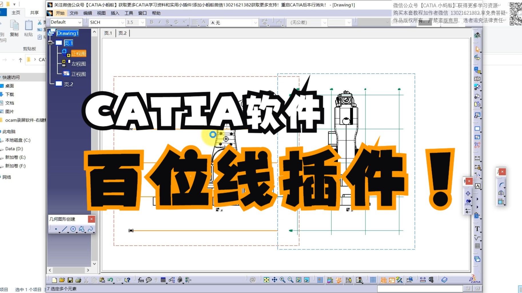Click the Center Line icon in floating toolbar
The image size is (522, 293).
tap(468, 193)
